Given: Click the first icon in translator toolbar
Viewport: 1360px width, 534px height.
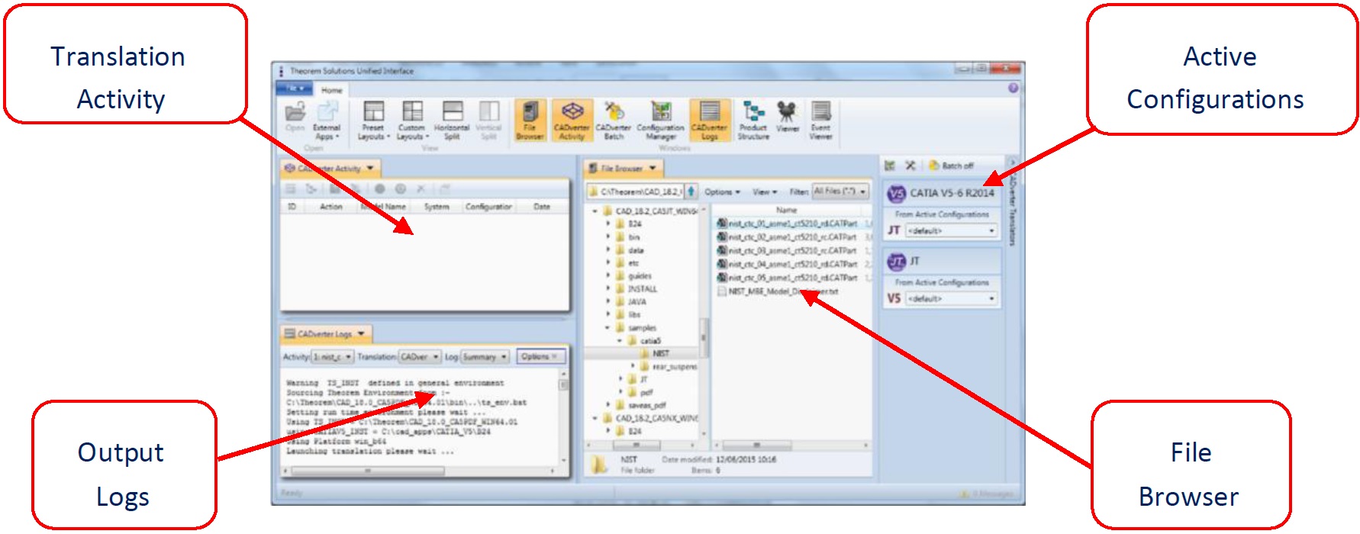Looking at the screenshot, I should pyautogui.click(x=890, y=166).
